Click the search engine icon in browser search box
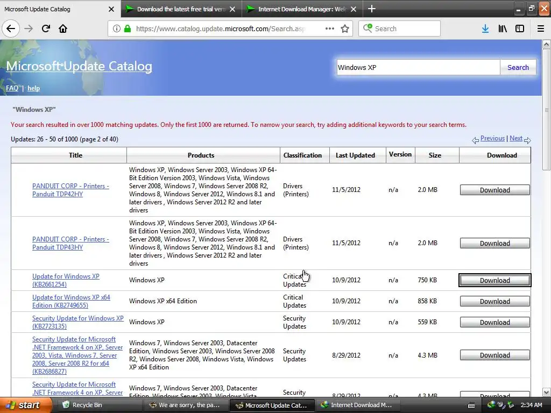Image resolution: width=551 pixels, height=413 pixels. 368,28
